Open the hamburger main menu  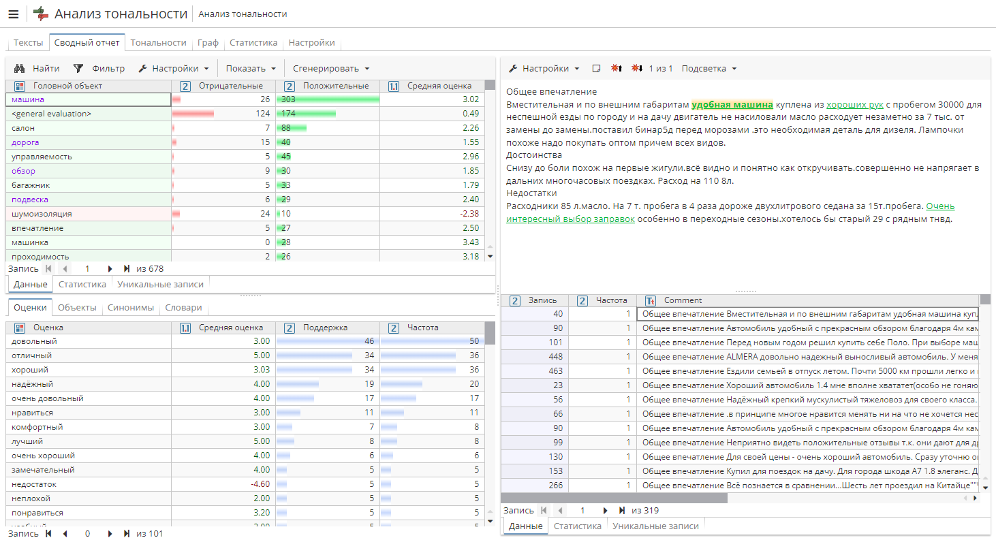14,14
